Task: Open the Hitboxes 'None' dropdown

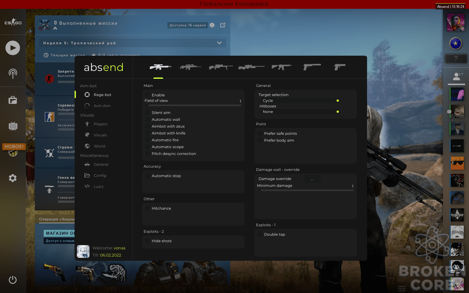Action: (x=300, y=112)
